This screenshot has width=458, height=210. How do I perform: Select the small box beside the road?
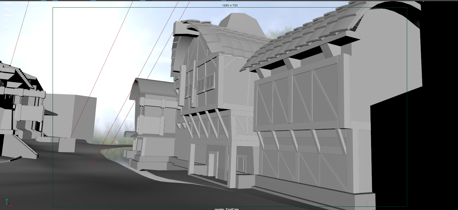pyautogui.click(x=67, y=144)
